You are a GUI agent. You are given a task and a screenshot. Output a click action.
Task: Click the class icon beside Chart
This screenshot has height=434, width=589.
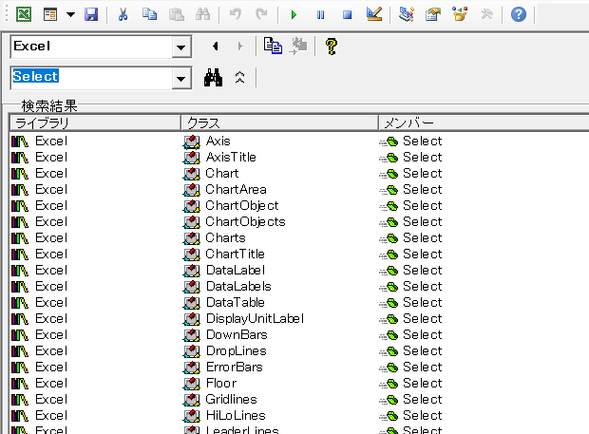click(x=192, y=174)
